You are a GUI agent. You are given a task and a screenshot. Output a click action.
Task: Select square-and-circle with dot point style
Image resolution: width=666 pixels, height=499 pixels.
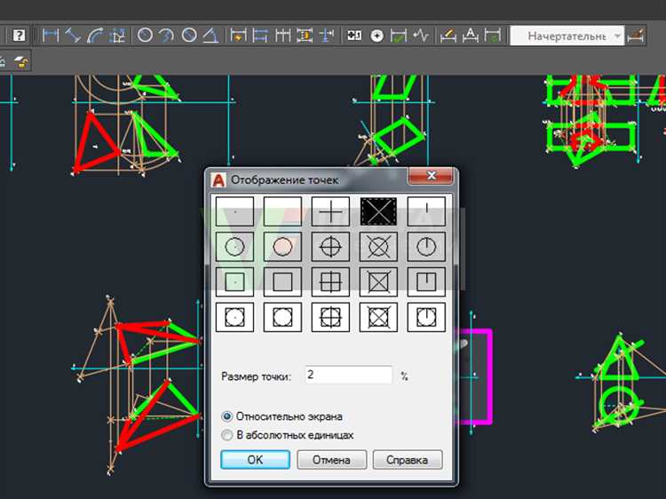click(x=235, y=317)
